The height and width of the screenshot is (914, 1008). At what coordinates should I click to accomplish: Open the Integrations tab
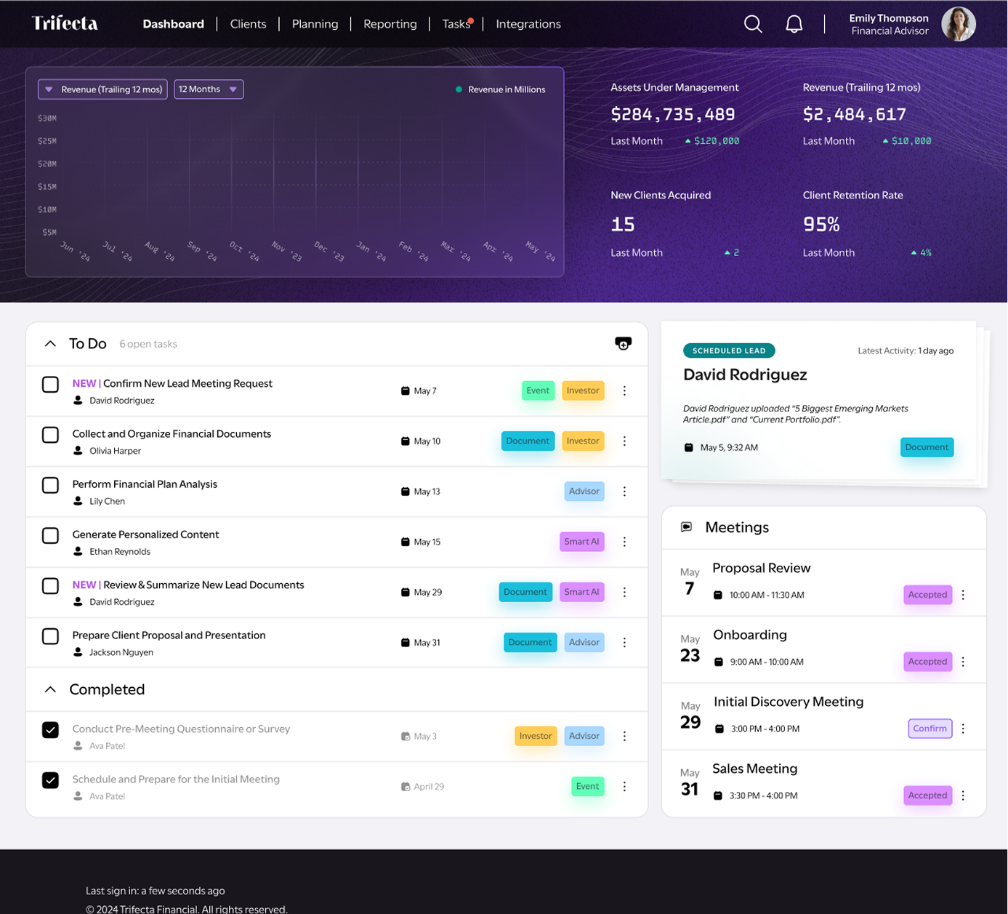[x=528, y=24]
